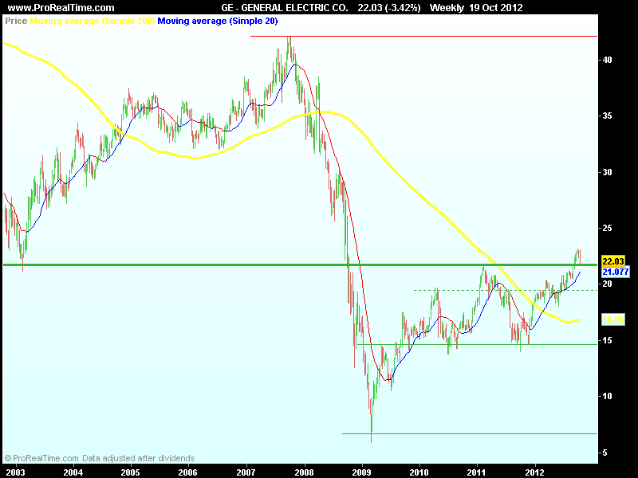Screen dimensions: 638x478
Task: Click the 2004 year axis label
Action: click(73, 472)
